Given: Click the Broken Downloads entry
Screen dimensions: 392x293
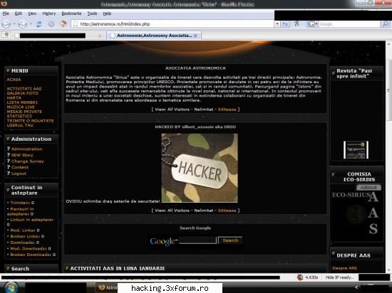Looking at the screenshot, I should (x=31, y=255).
